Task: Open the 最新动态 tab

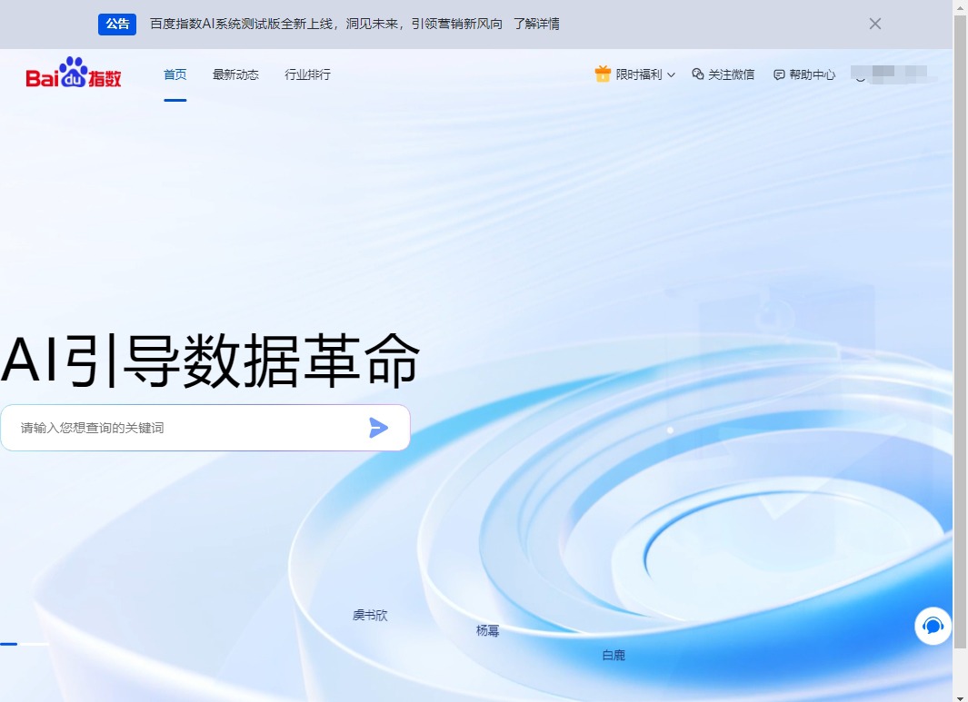Action: 235,74
